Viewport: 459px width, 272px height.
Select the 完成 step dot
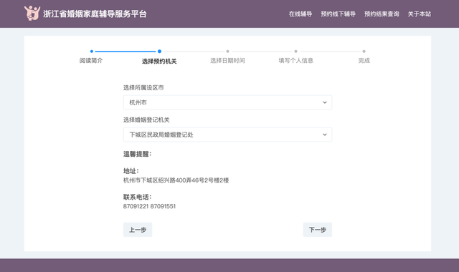point(364,52)
